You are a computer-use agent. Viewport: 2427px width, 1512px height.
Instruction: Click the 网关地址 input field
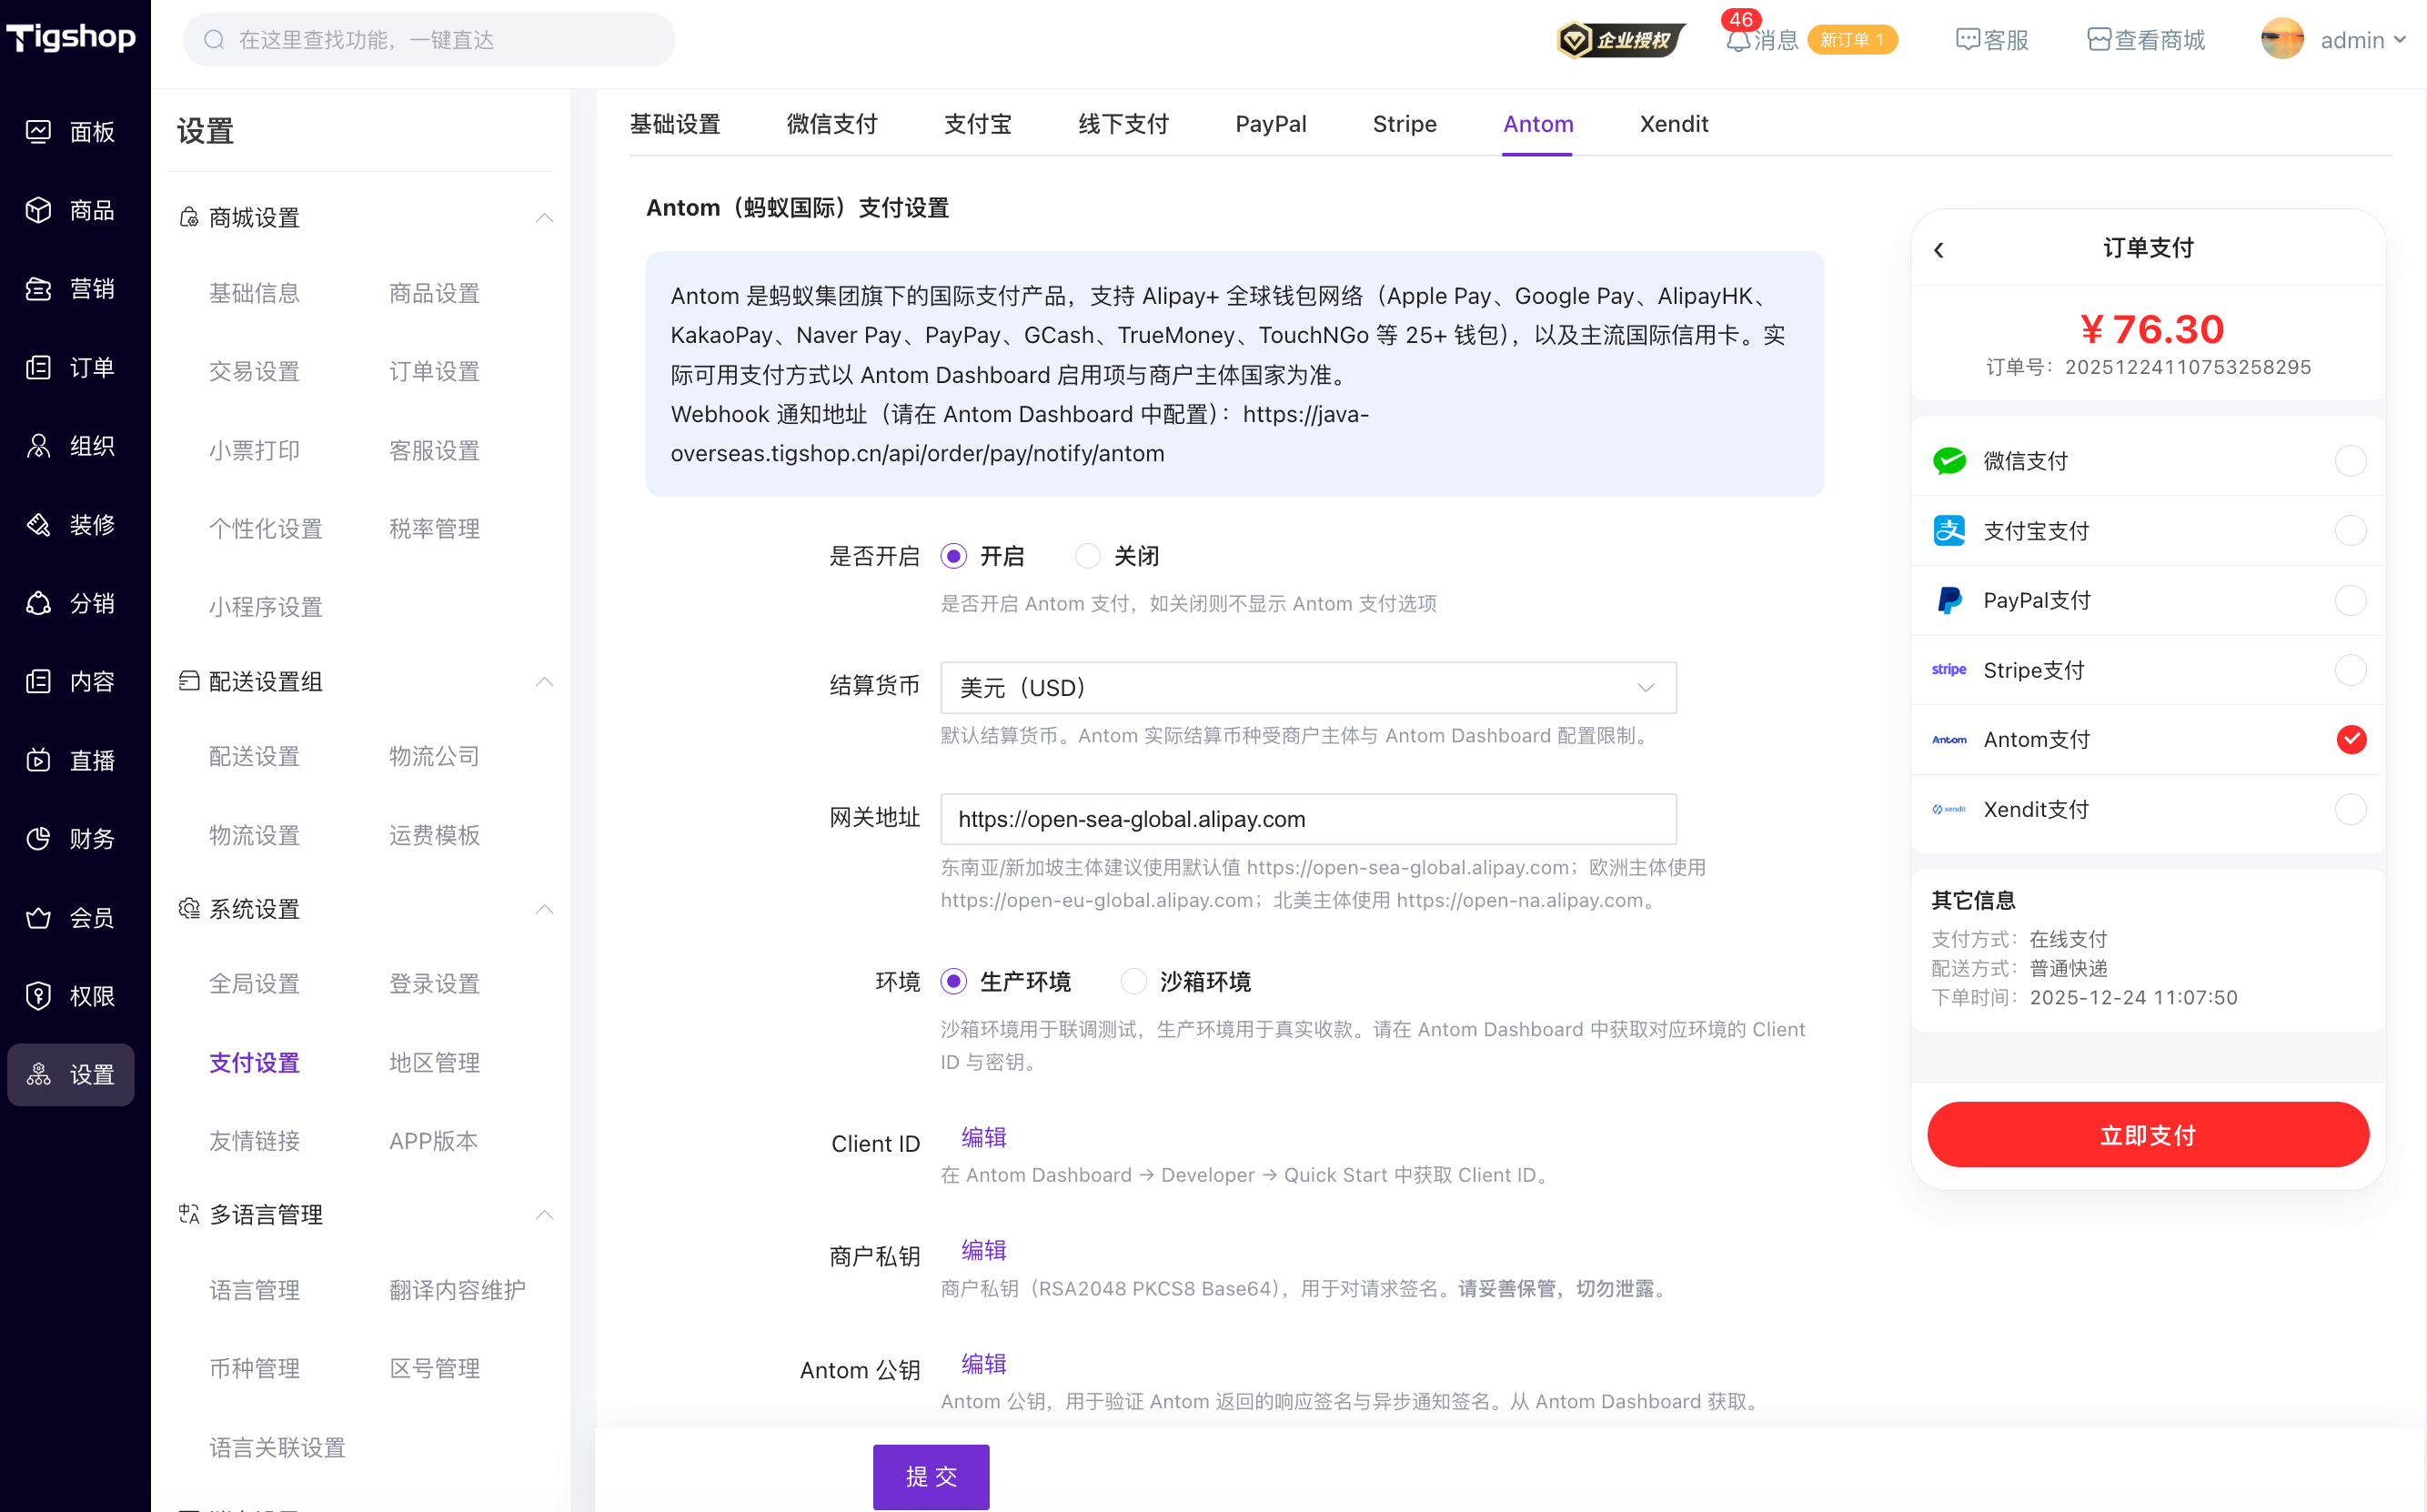[x=1308, y=820]
